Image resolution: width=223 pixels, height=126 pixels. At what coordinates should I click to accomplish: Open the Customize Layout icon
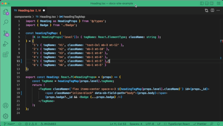(219, 3)
